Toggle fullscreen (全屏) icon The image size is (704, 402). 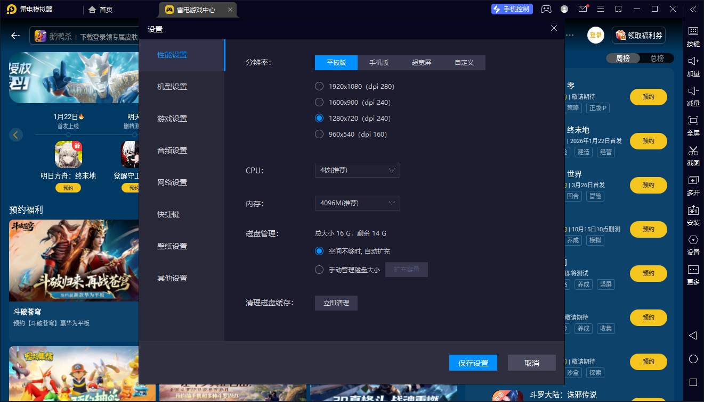pyautogui.click(x=693, y=121)
